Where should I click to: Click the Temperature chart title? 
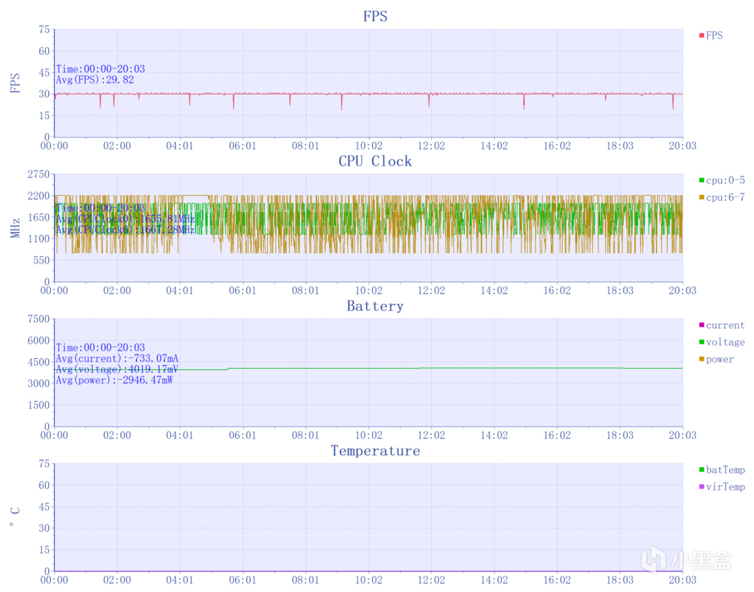pos(375,450)
